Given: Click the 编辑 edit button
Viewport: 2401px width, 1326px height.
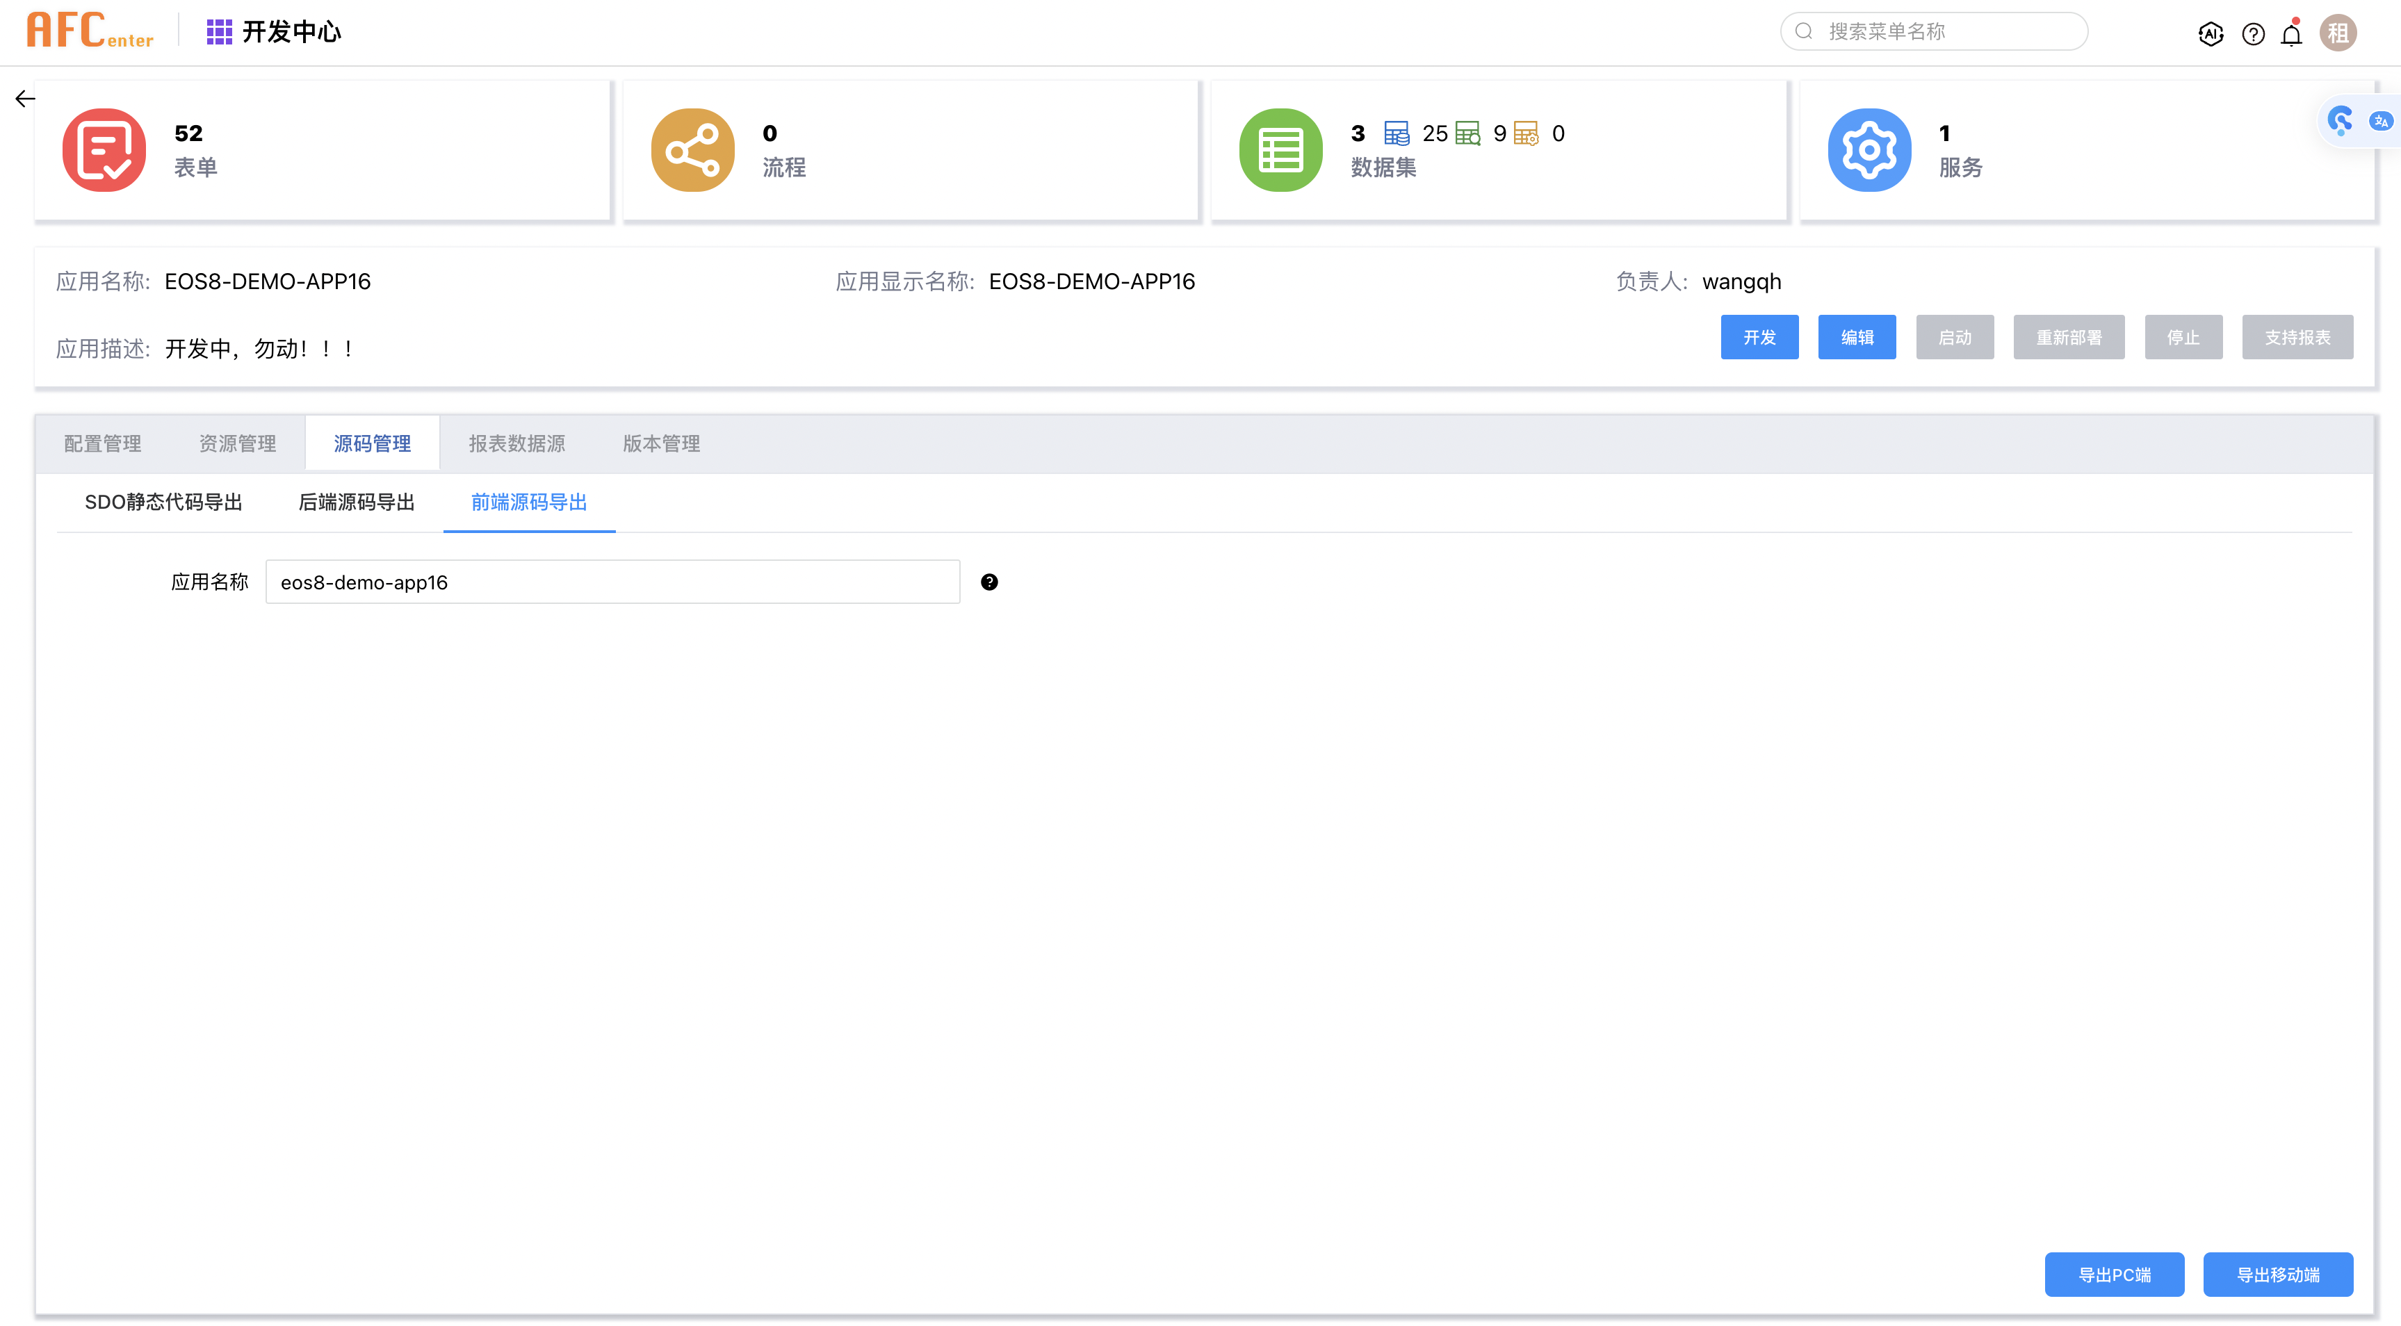Looking at the screenshot, I should coord(1856,337).
